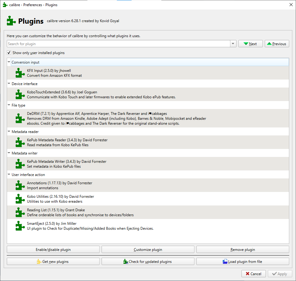Collapse the User interface action category
This screenshot has width=296, height=281.
[x=9, y=174]
